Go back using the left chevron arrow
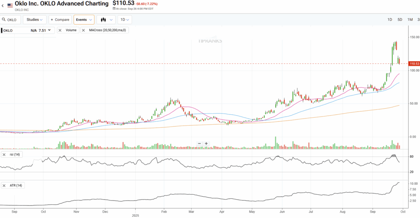420x218 pixels. pos(3,6)
